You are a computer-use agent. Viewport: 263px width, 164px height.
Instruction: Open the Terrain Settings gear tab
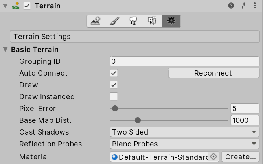pos(171,21)
